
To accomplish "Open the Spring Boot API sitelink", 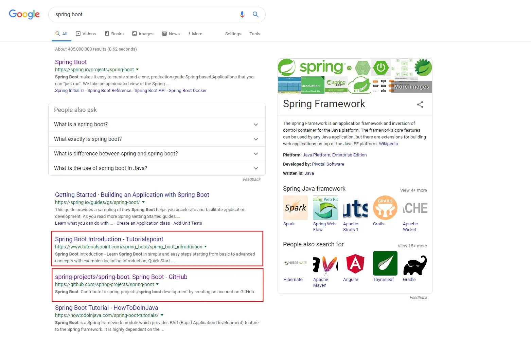I will [150, 91].
